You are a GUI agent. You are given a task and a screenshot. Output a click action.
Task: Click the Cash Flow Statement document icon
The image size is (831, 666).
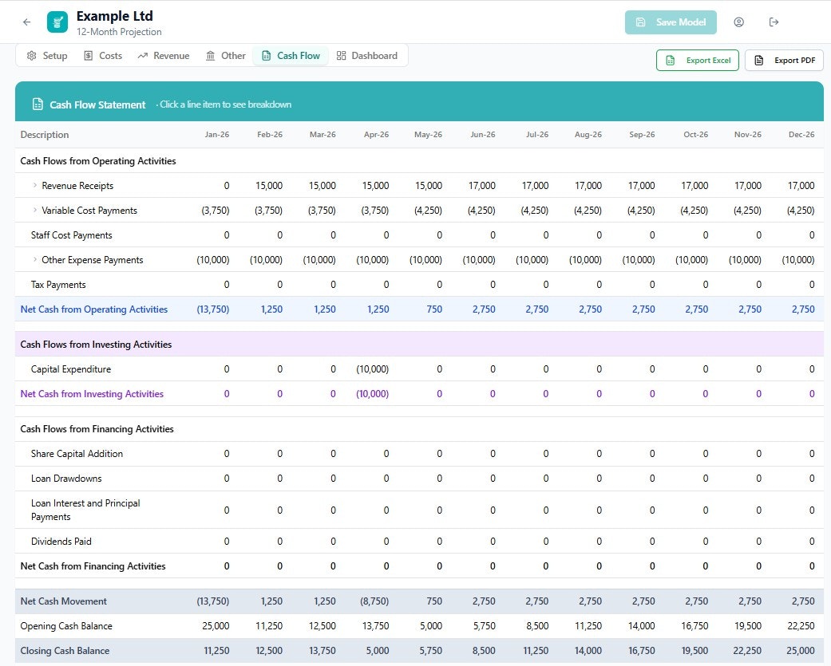coord(38,104)
